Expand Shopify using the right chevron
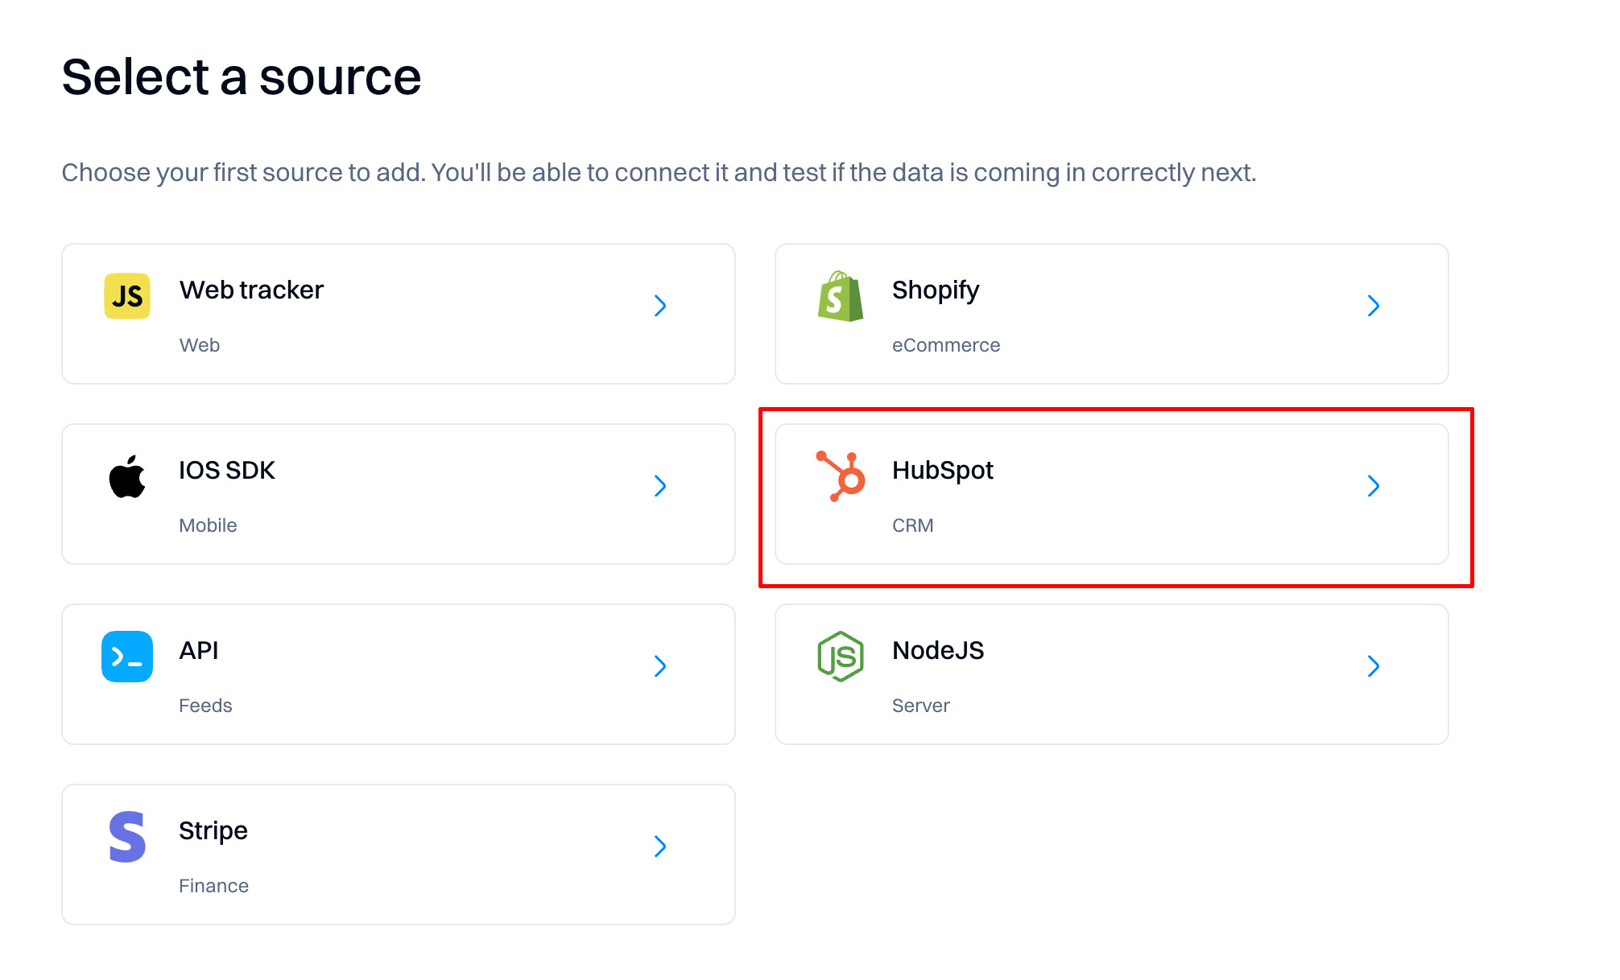 pos(1374,306)
